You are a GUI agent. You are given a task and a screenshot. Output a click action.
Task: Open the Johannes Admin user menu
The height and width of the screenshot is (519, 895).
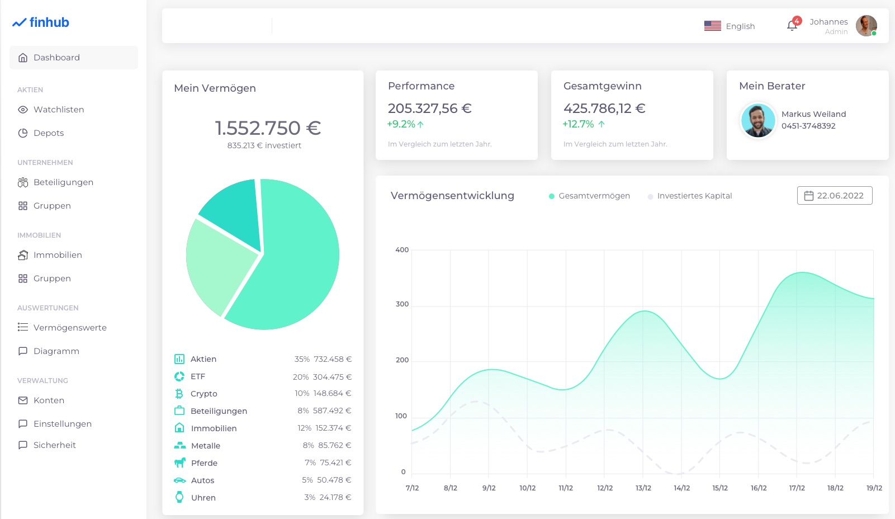(843, 26)
